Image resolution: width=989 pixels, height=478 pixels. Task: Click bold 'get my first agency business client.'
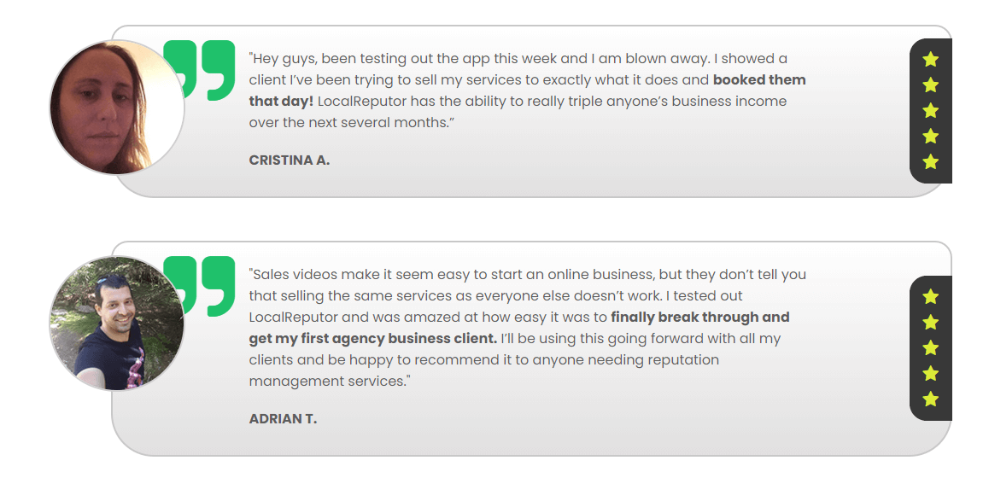[373, 339]
